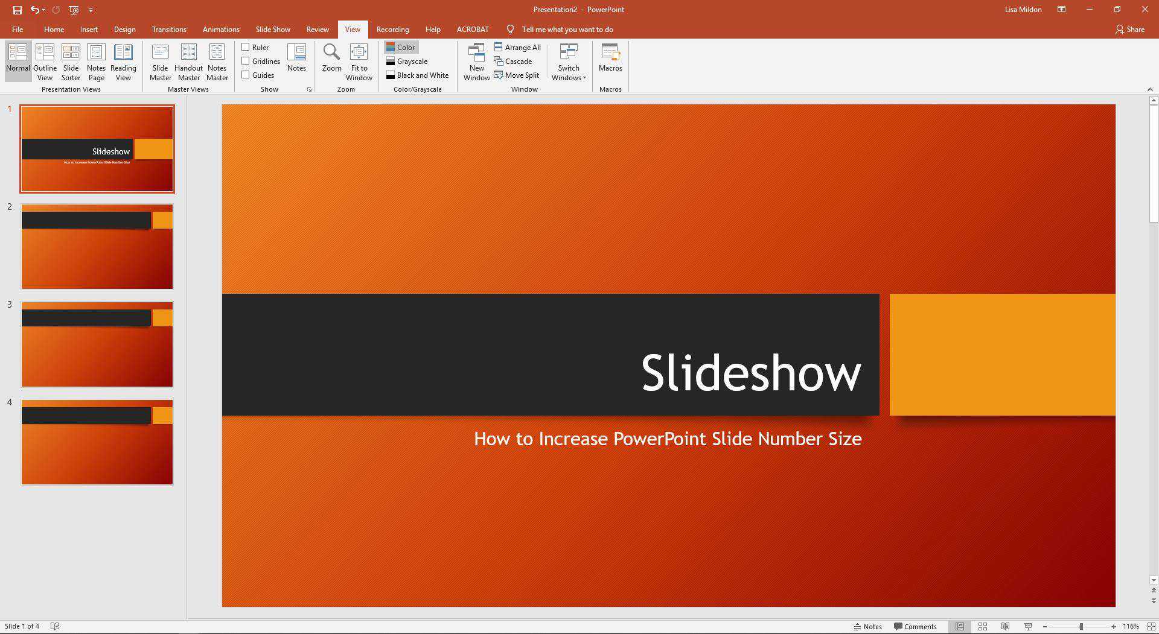Open the Comments pane from the status bar
The height and width of the screenshot is (634, 1159).
(916, 626)
